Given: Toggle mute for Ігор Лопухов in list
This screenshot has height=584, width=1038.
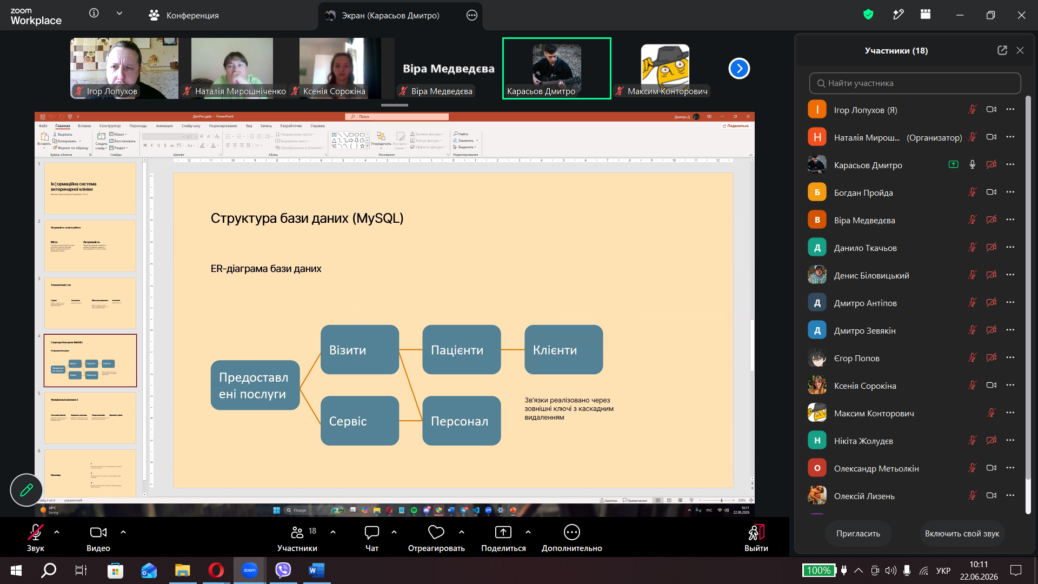Looking at the screenshot, I should (x=972, y=110).
